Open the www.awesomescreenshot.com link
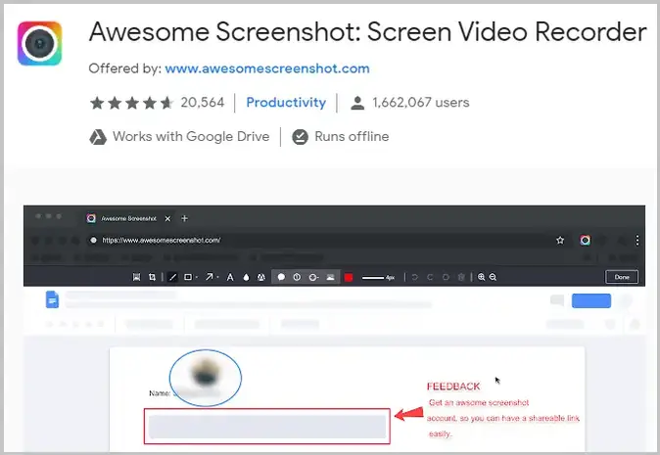The width and height of the screenshot is (660, 455). [x=267, y=68]
